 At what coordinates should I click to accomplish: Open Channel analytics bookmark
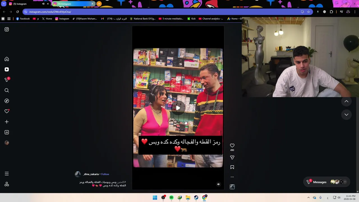coord(211,19)
